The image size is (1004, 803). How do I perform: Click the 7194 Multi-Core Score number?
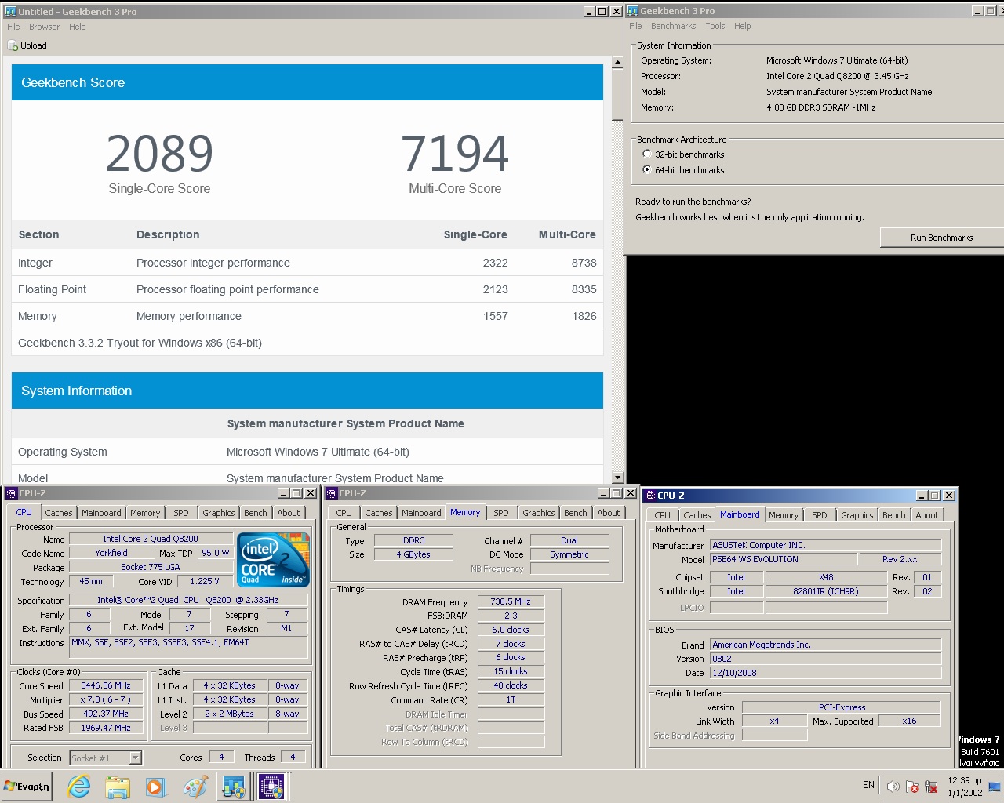[x=455, y=154]
